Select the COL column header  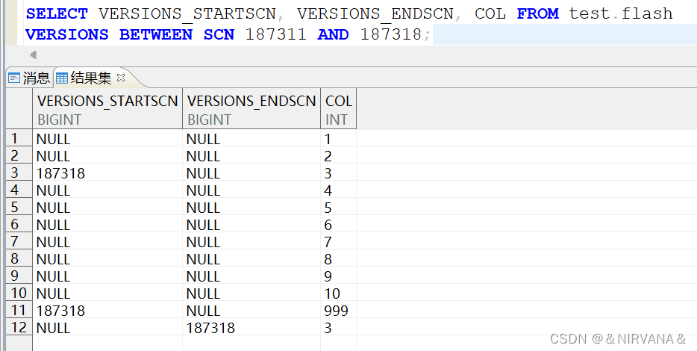[x=338, y=109]
